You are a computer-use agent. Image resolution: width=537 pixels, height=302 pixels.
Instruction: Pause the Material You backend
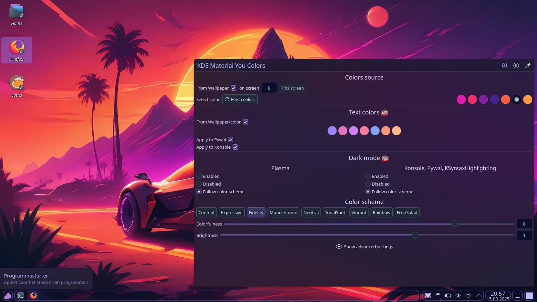tap(516, 65)
